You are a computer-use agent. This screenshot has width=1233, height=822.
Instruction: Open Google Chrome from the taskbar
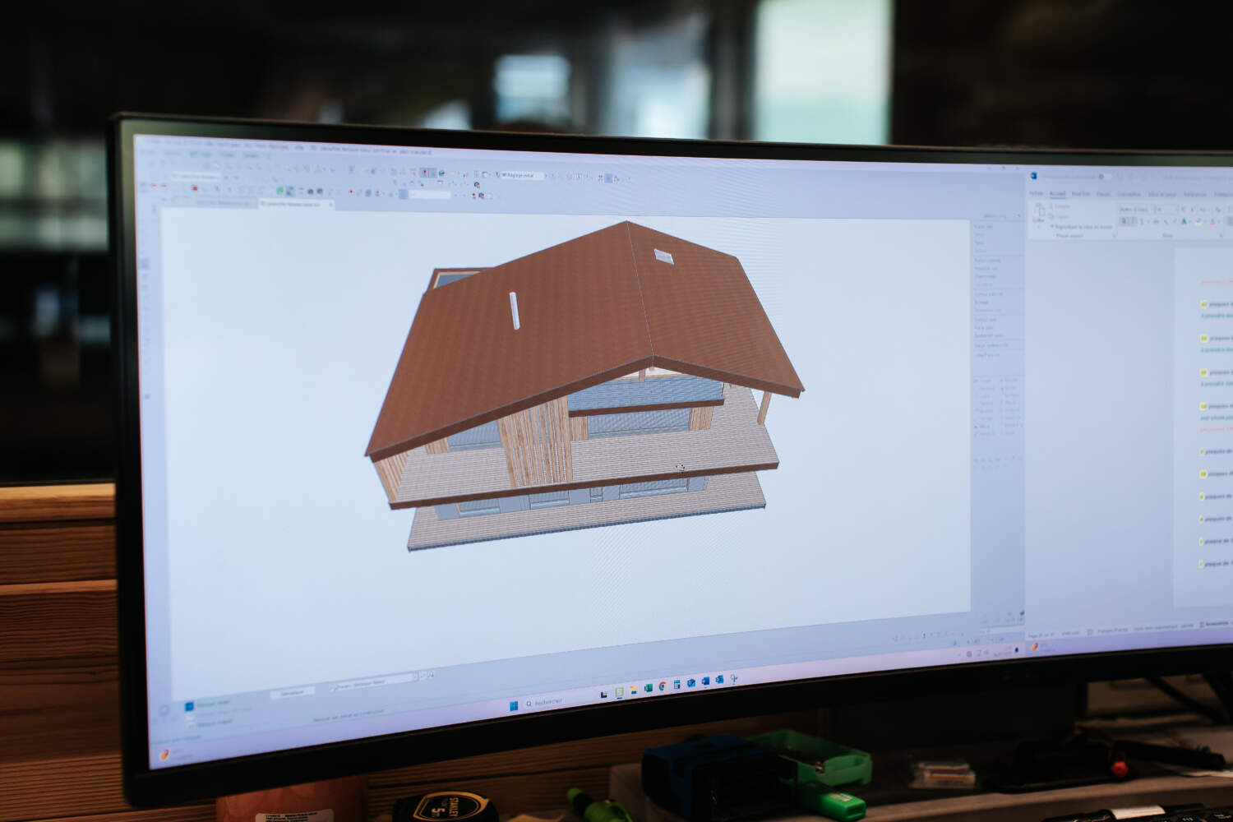[662, 686]
